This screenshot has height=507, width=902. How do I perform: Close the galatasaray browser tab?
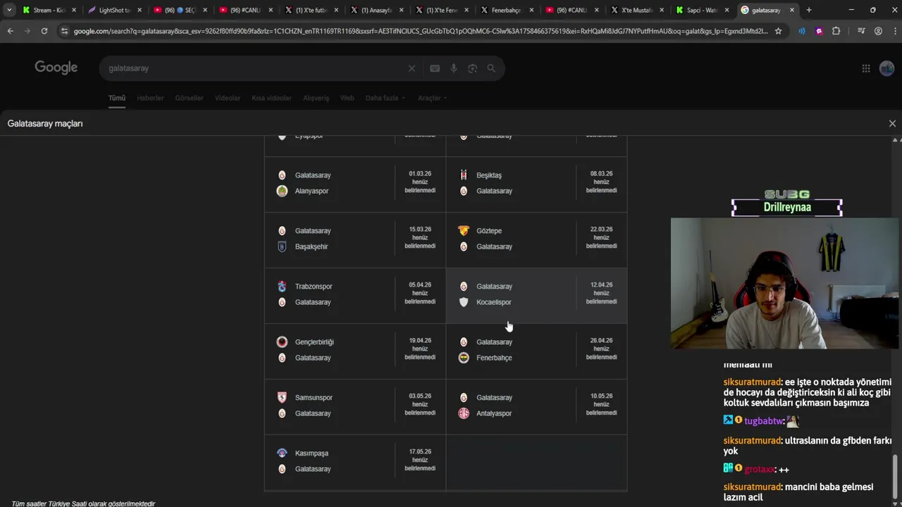click(792, 10)
